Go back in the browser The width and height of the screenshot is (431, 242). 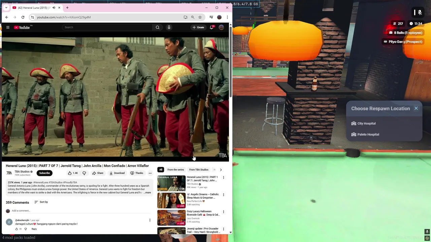click(7, 17)
